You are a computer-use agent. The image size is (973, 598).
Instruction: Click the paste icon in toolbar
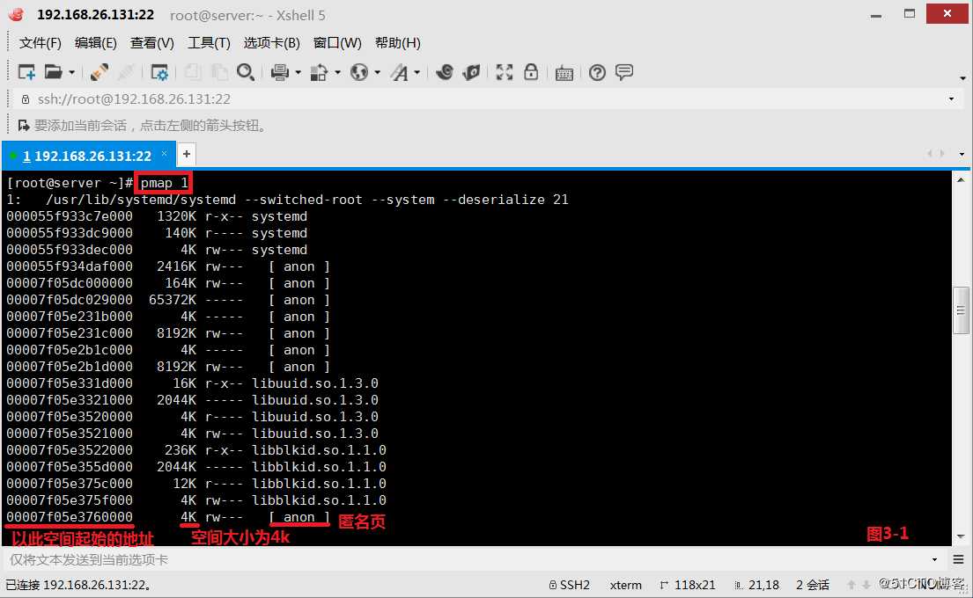point(219,72)
